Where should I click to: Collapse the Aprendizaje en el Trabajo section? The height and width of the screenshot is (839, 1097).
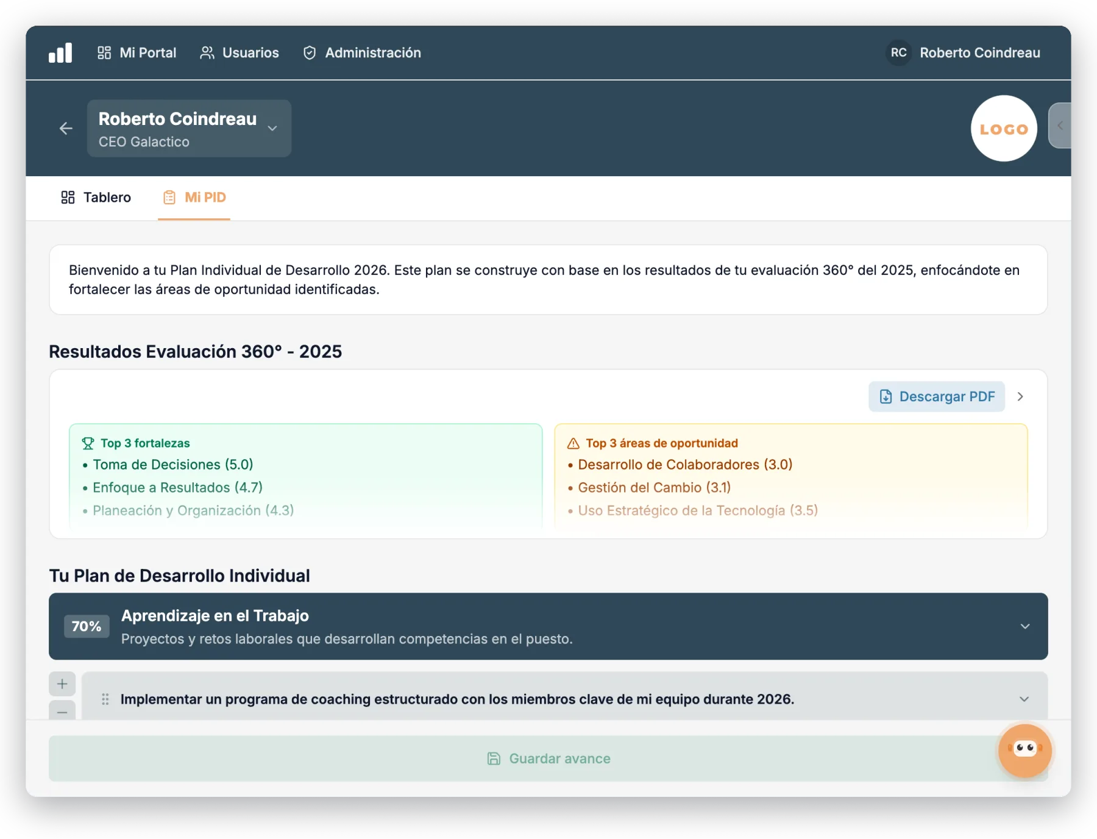[1025, 627]
